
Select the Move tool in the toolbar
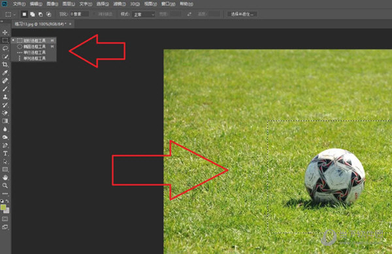(x=5, y=33)
